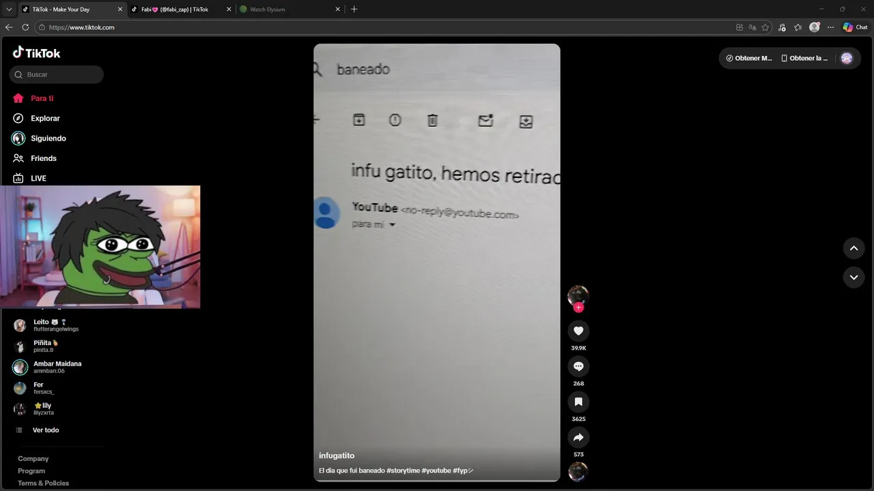Reload the current page
The image size is (874, 491).
[x=25, y=27]
